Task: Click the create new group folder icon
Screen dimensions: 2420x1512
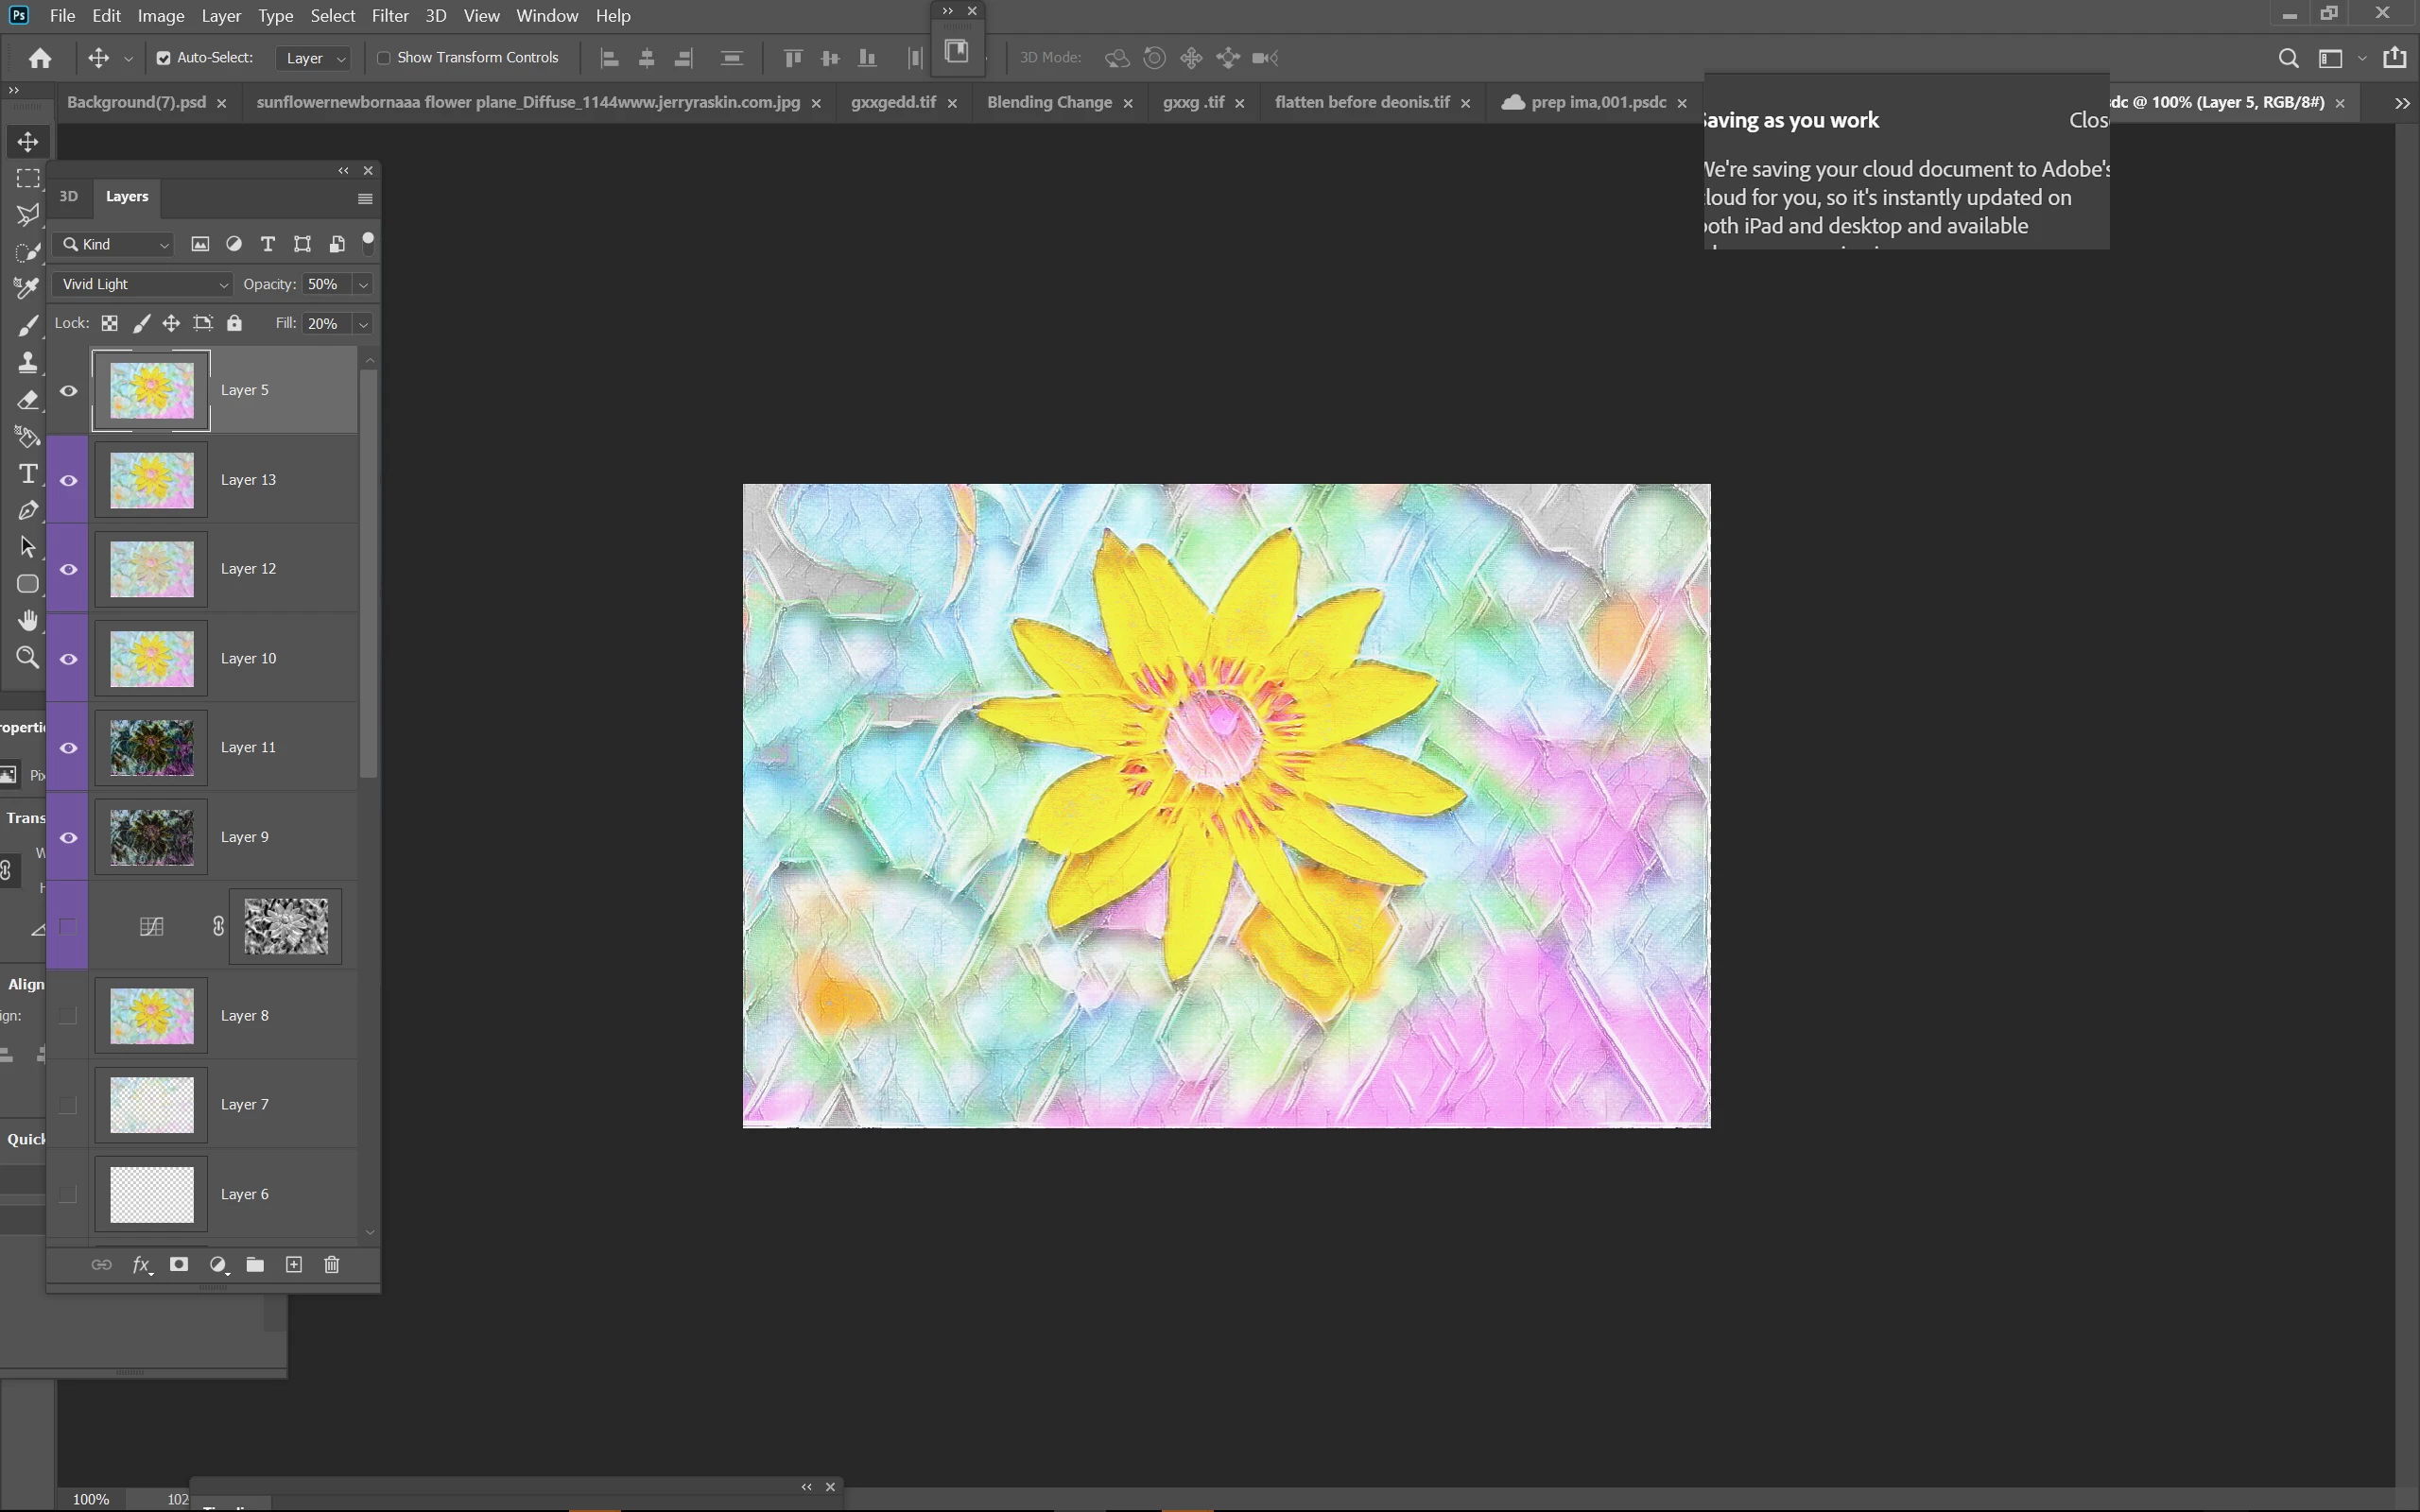Action: [255, 1265]
